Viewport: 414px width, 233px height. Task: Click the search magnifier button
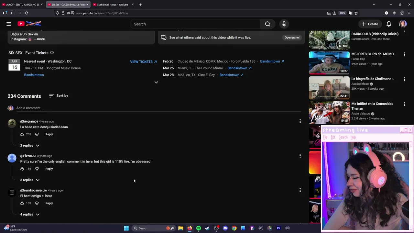[x=267, y=24]
